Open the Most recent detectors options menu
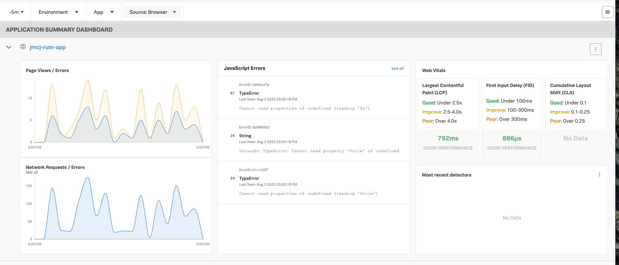The height and width of the screenshot is (265, 619). tap(599, 175)
